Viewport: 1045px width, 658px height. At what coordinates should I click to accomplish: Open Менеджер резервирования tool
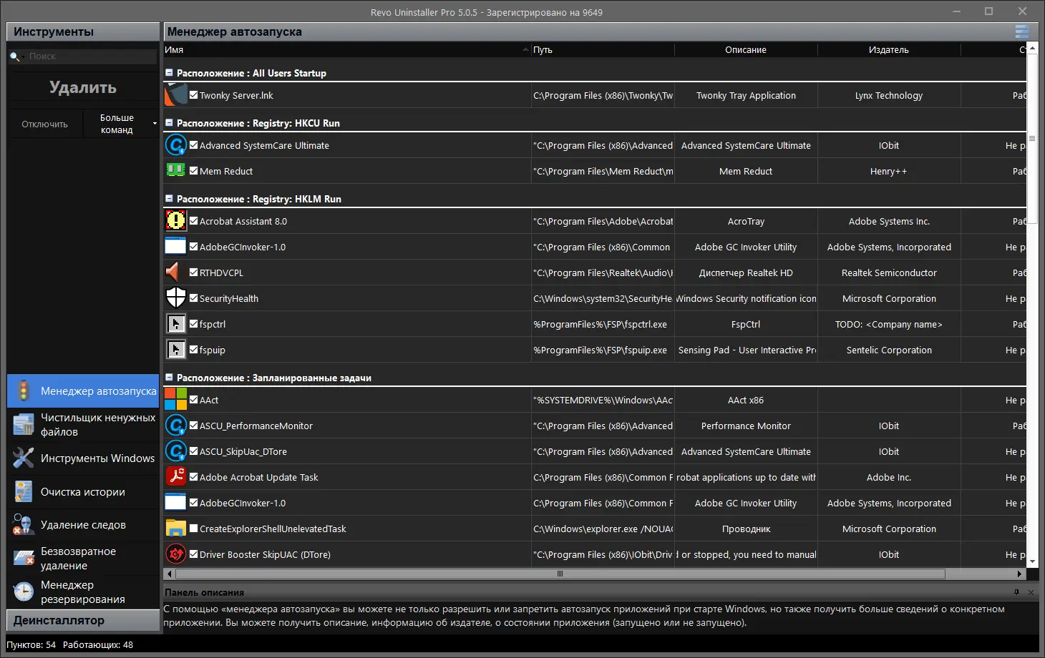pos(83,592)
